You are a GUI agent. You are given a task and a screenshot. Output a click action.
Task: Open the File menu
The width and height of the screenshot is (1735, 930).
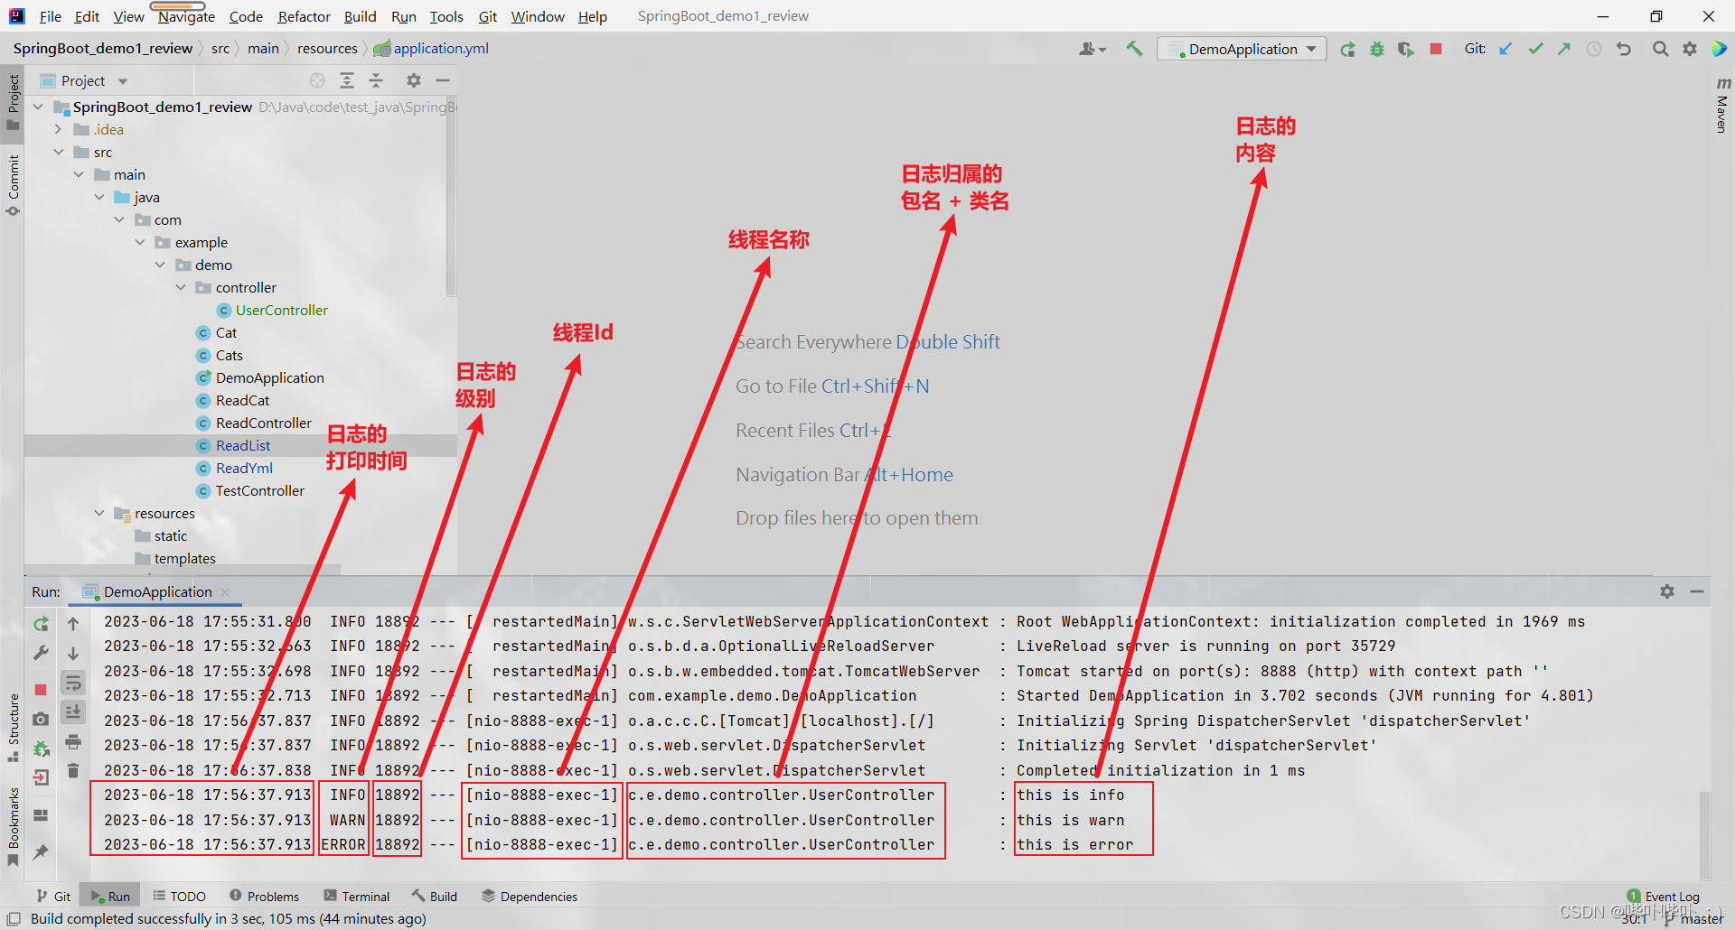click(51, 16)
